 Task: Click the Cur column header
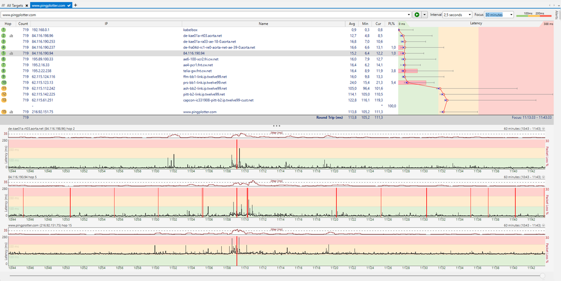coord(378,24)
